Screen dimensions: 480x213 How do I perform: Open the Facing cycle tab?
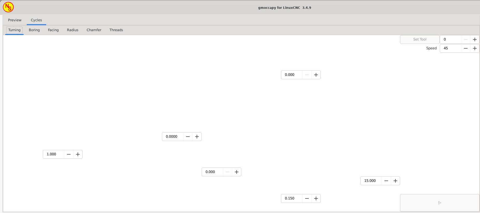click(x=53, y=30)
